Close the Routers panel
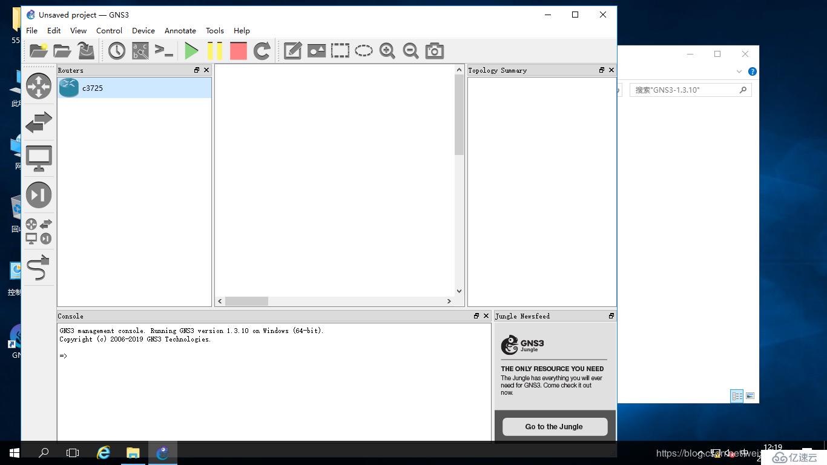827x465 pixels. click(206, 70)
